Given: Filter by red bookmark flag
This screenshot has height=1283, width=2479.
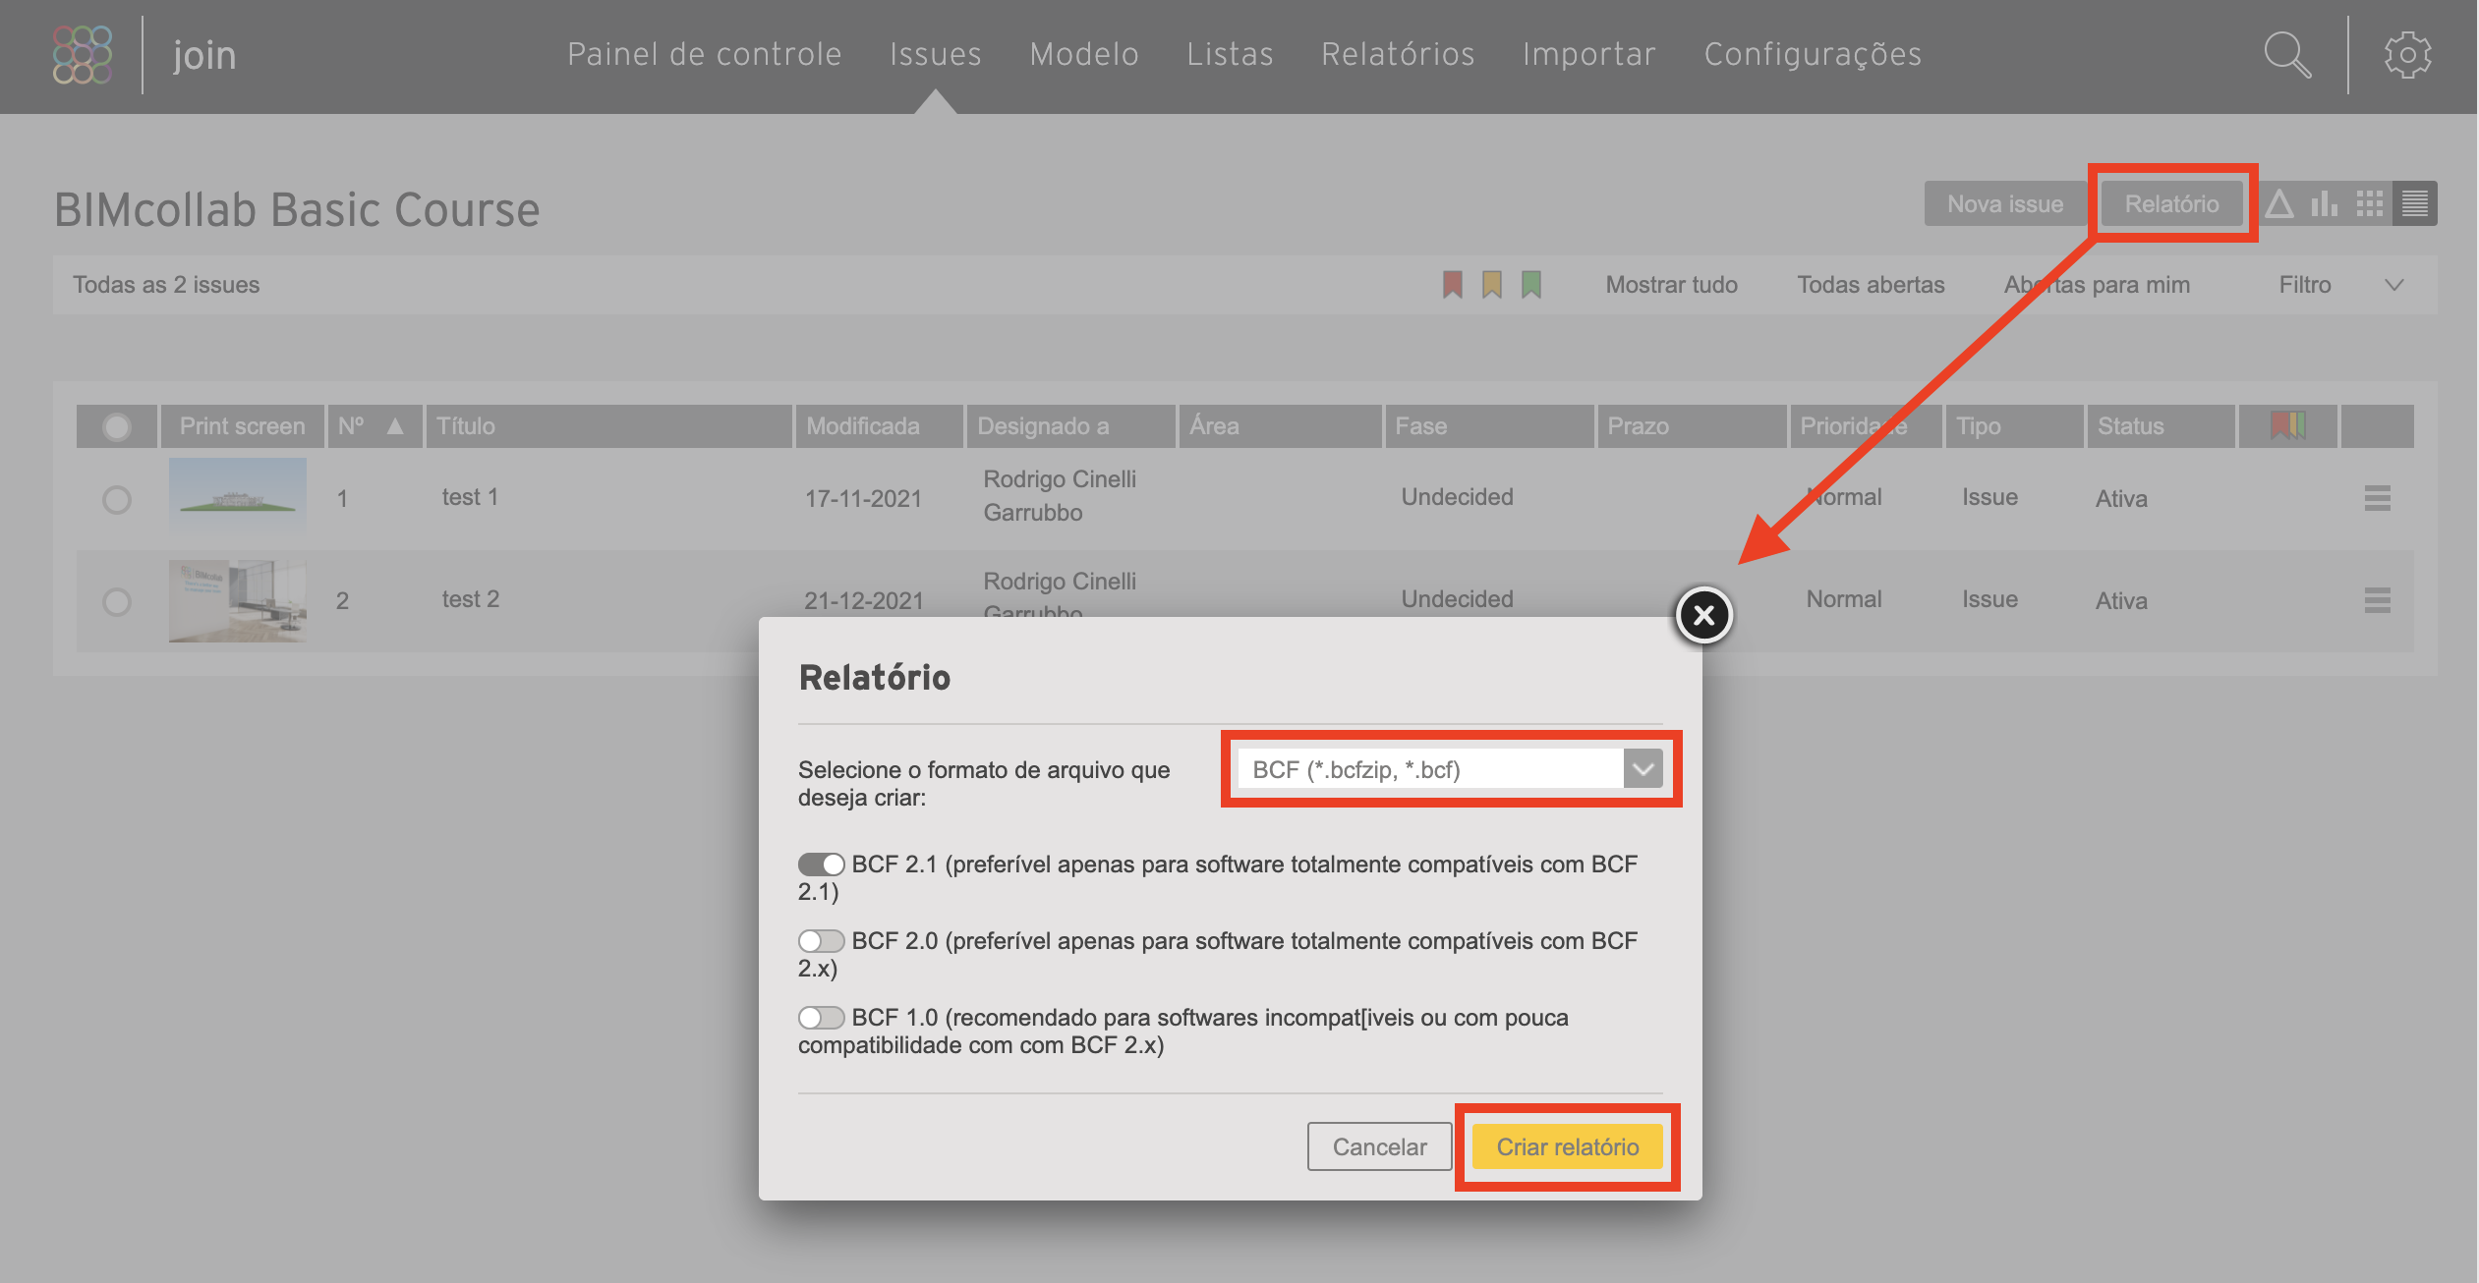Looking at the screenshot, I should coord(1452,285).
